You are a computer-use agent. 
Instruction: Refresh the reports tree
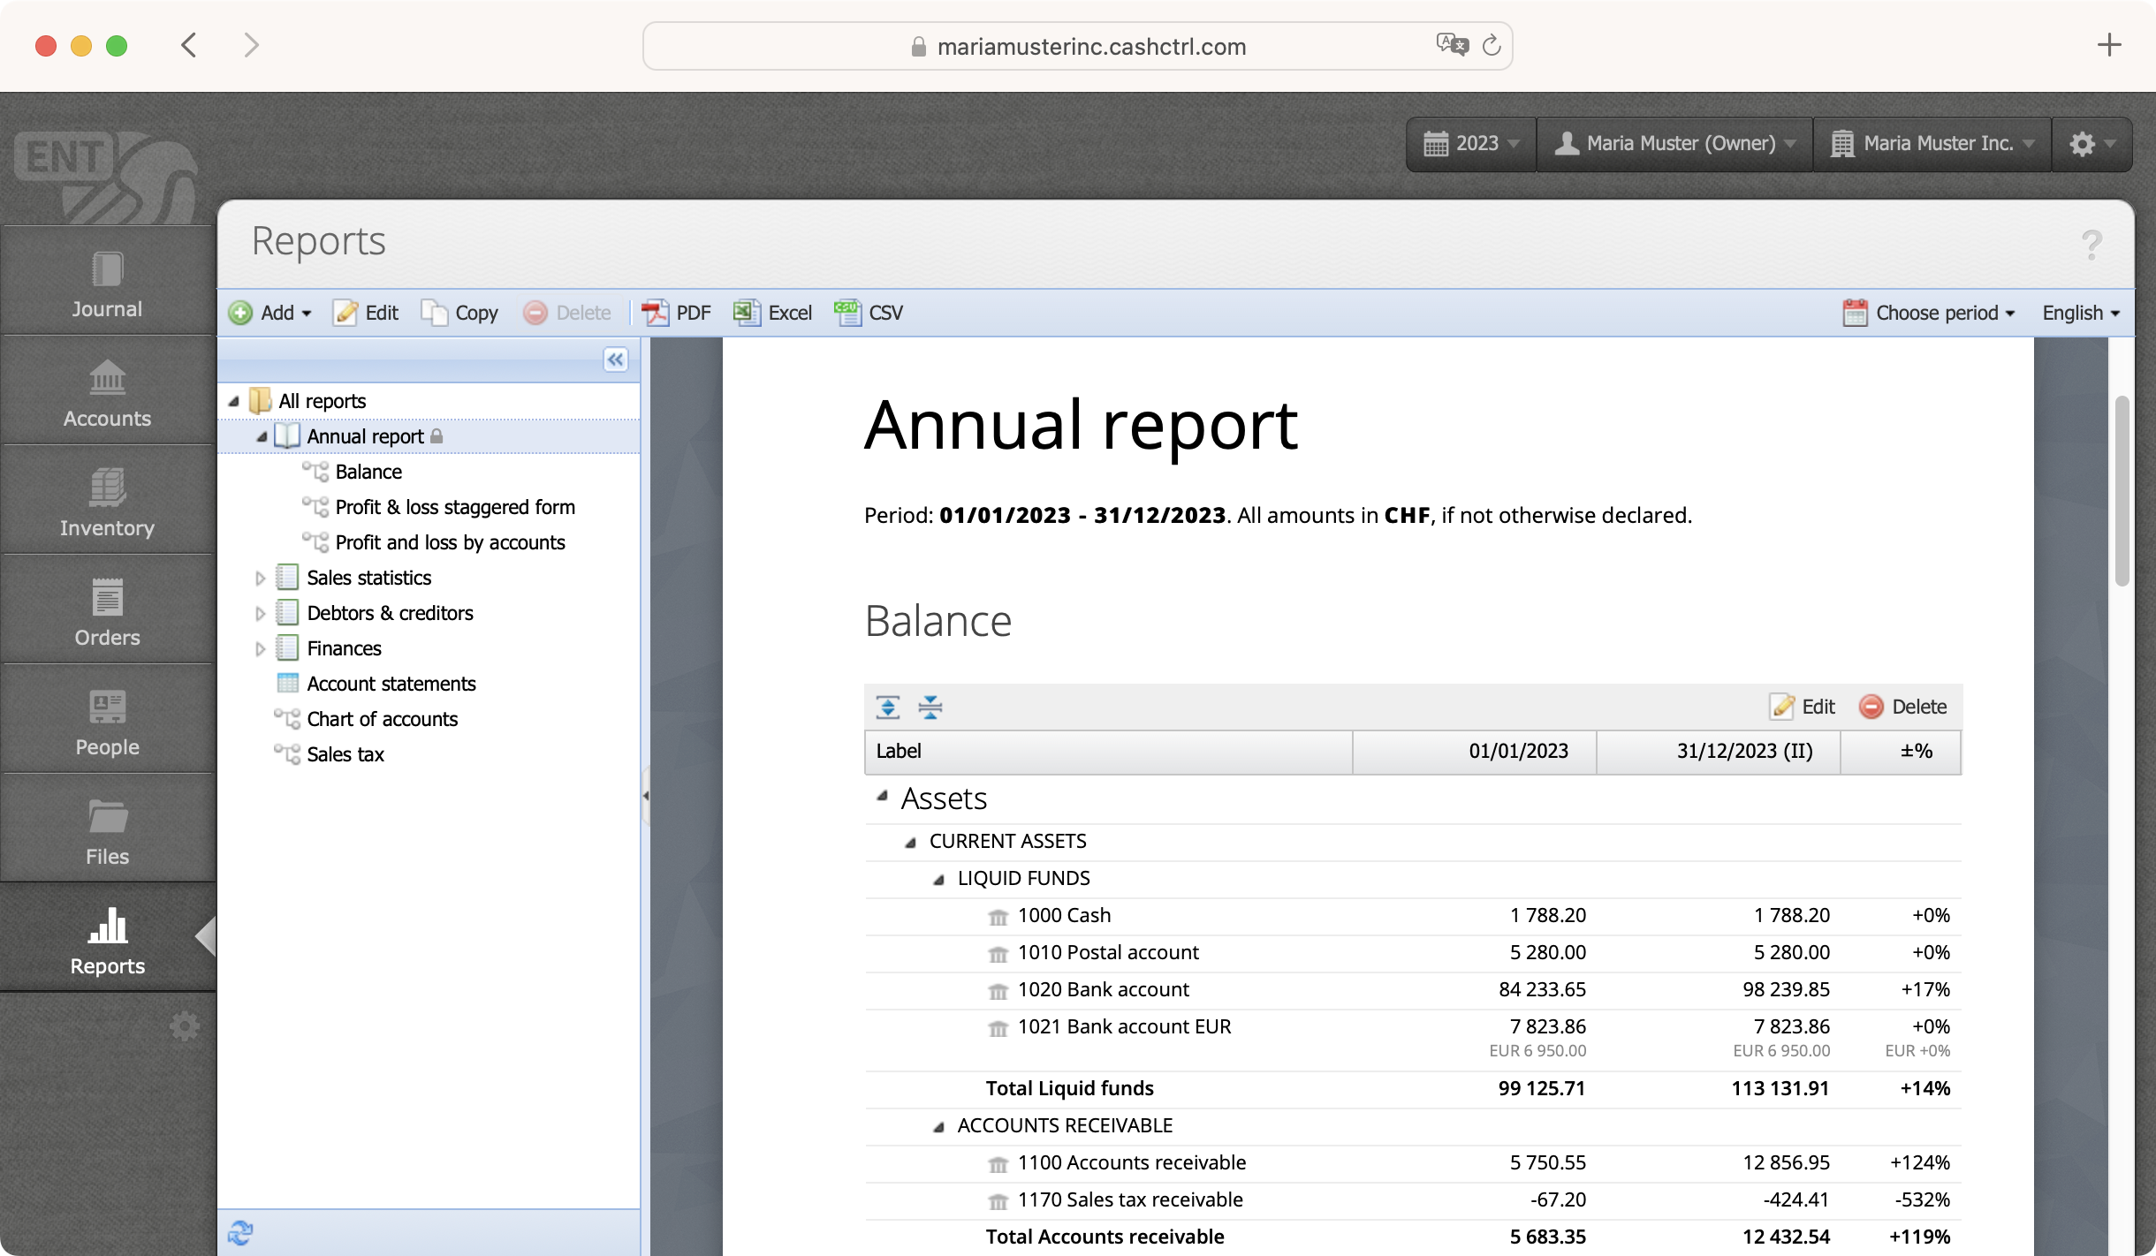click(240, 1232)
